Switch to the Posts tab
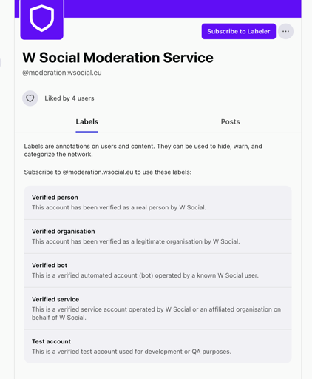The width and height of the screenshot is (312, 379). tap(230, 121)
